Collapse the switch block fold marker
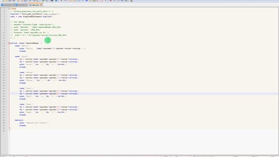279x157 pixels. pyautogui.click(x=9, y=43)
